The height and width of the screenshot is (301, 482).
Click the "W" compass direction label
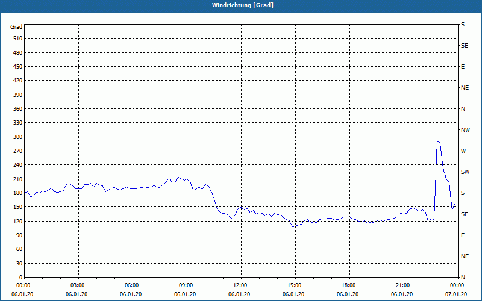point(463,151)
